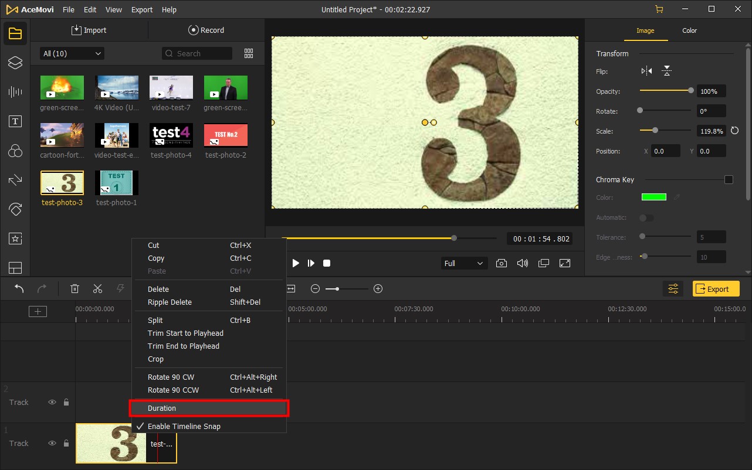
Task: Click the Import button
Action: pos(89,30)
